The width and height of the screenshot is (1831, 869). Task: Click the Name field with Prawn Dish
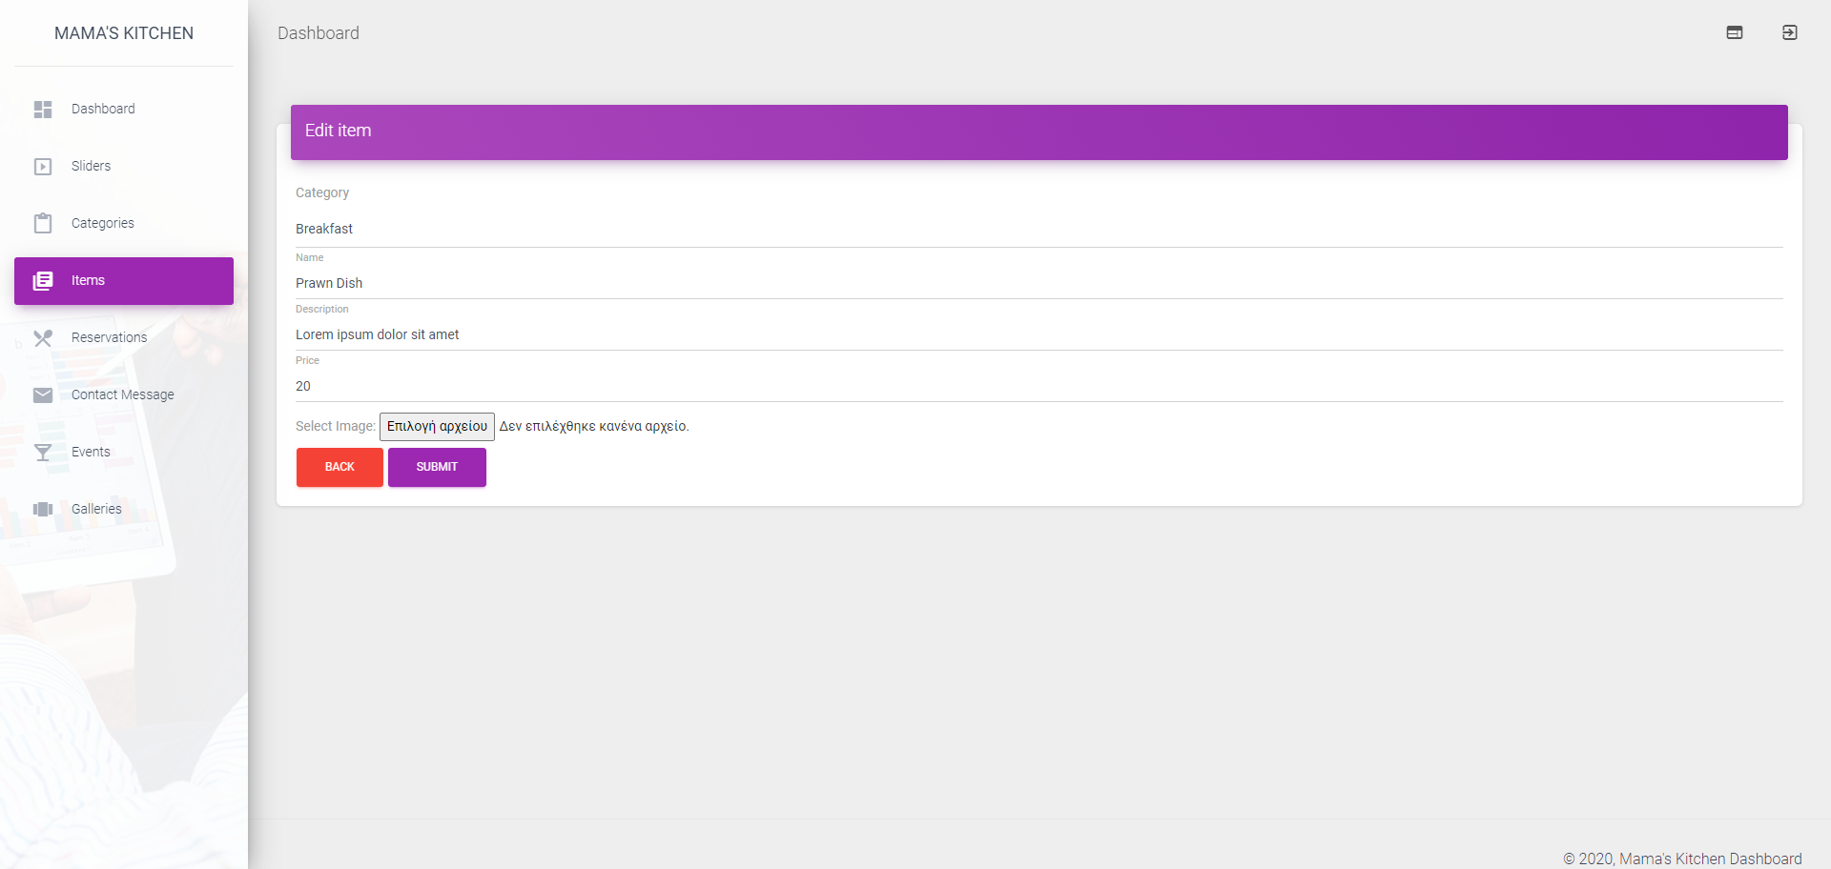click(x=1039, y=283)
